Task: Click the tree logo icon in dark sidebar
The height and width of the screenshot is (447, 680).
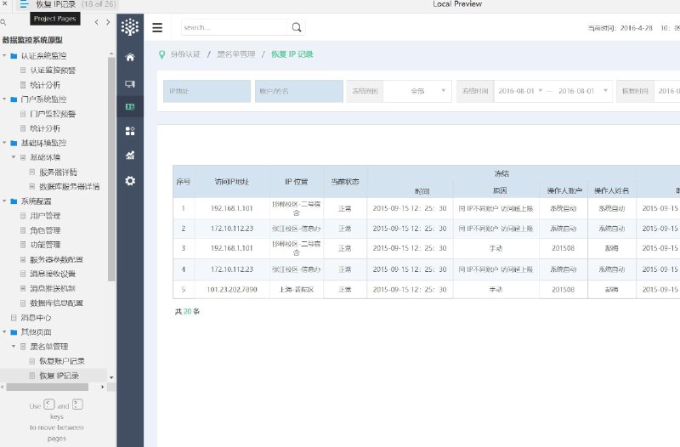Action: (130, 27)
